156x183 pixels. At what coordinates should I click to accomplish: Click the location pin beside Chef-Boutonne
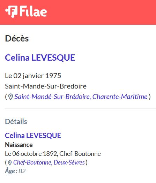point(10,163)
